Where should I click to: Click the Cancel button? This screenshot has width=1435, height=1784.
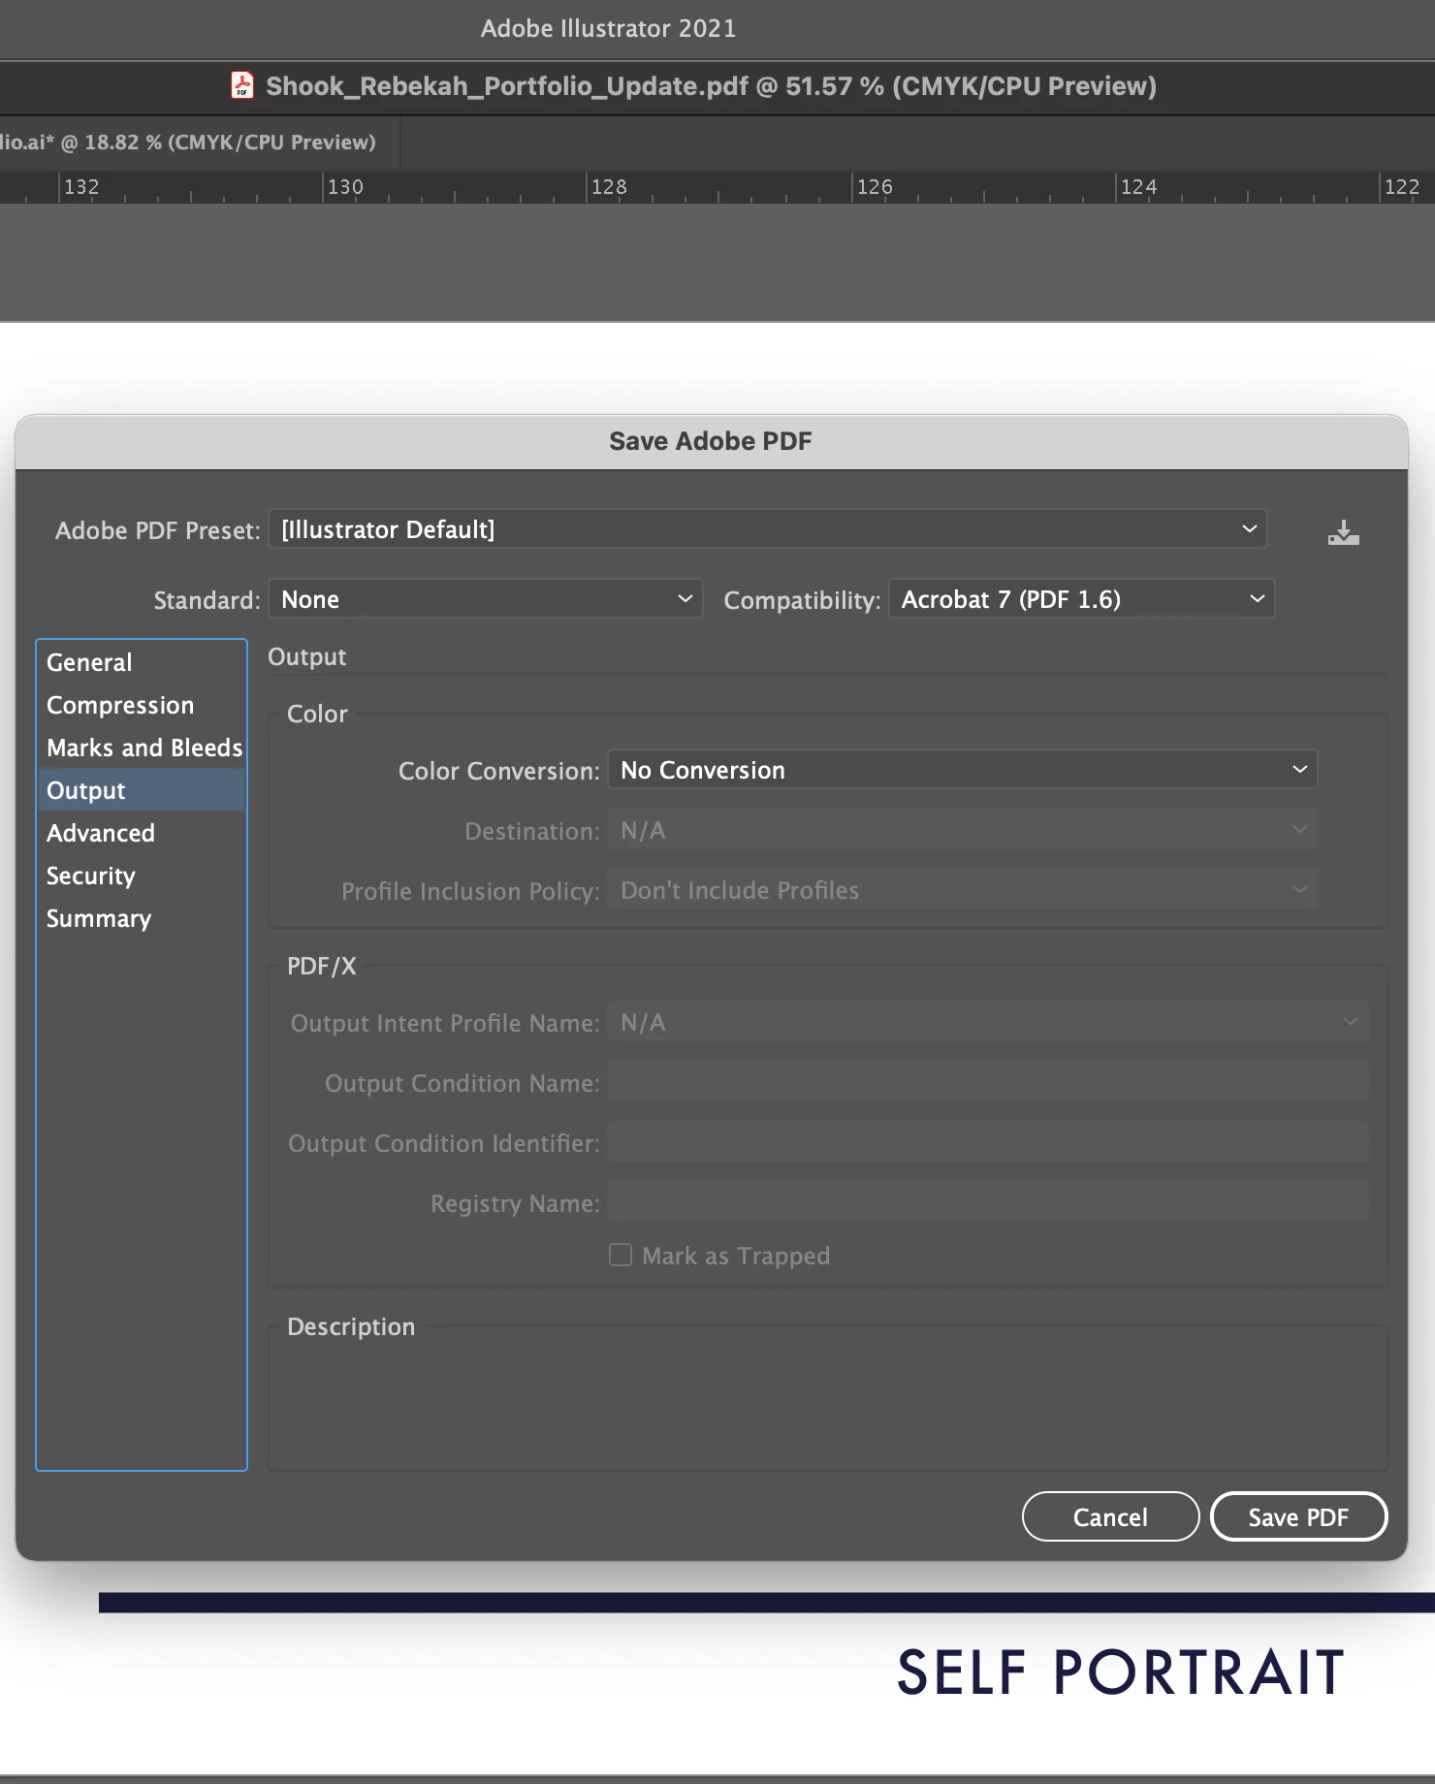coord(1110,1516)
